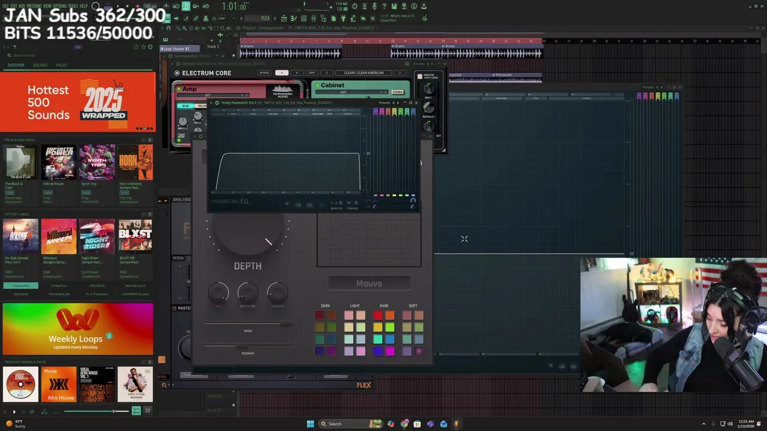The width and height of the screenshot is (767, 431).
Task: Click the vivid red color swatch
Action: tap(378, 315)
